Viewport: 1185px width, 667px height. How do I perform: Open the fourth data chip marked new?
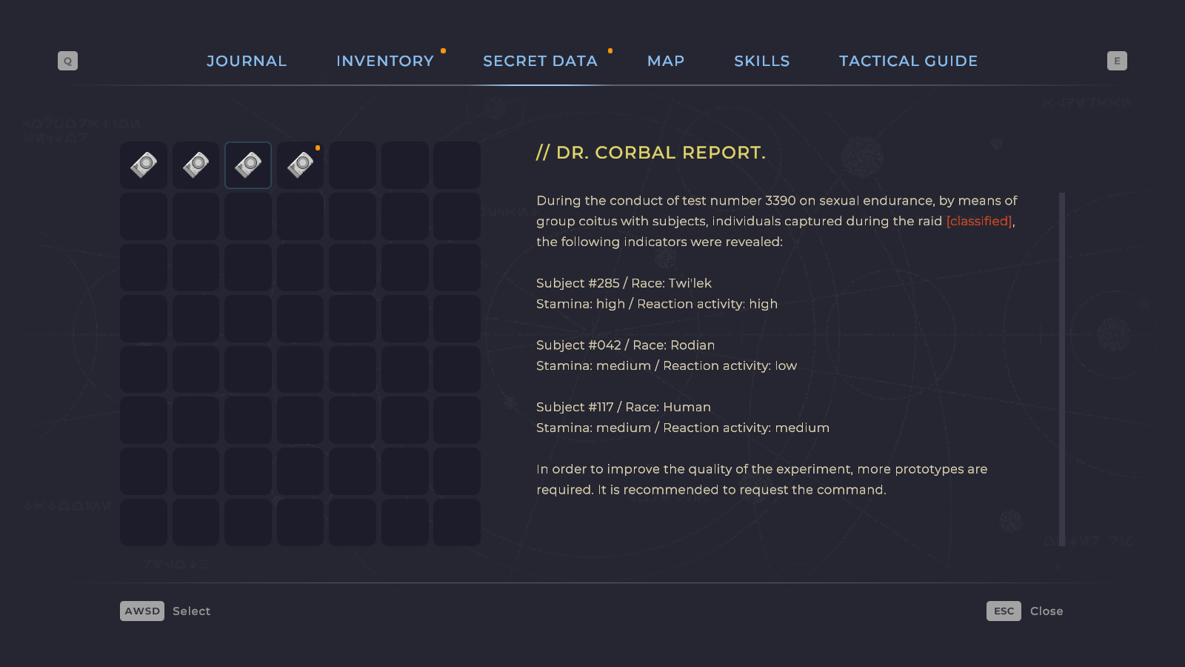[x=300, y=165]
